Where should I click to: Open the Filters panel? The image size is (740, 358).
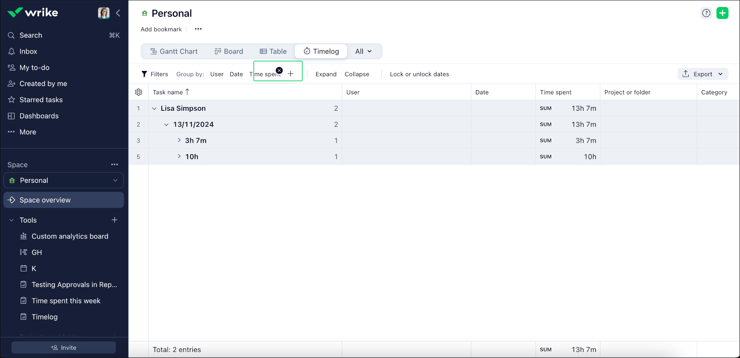[x=155, y=74]
